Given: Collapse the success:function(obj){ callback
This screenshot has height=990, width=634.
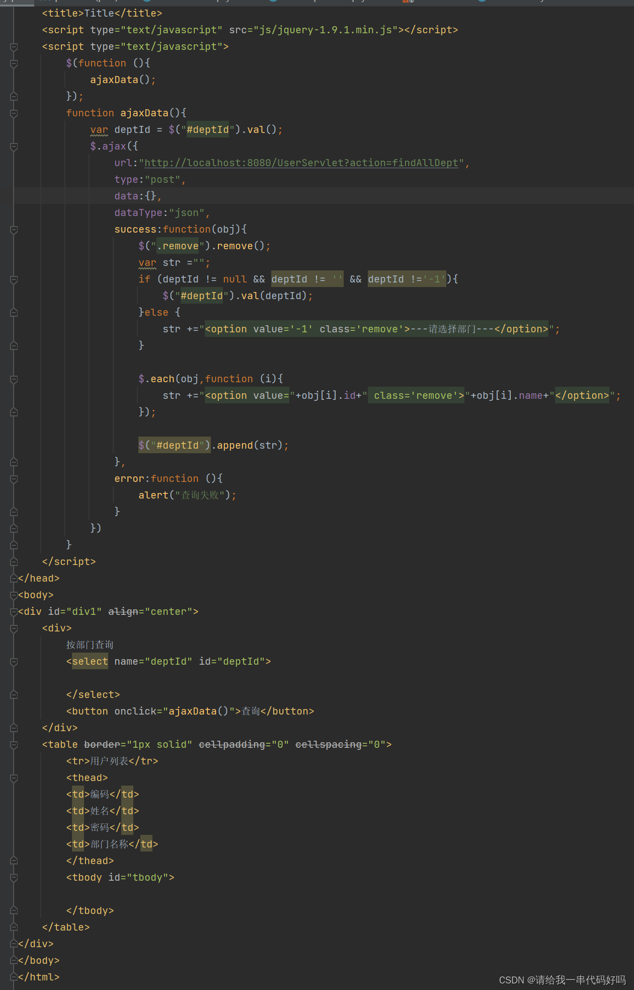Looking at the screenshot, I should tap(14, 230).
